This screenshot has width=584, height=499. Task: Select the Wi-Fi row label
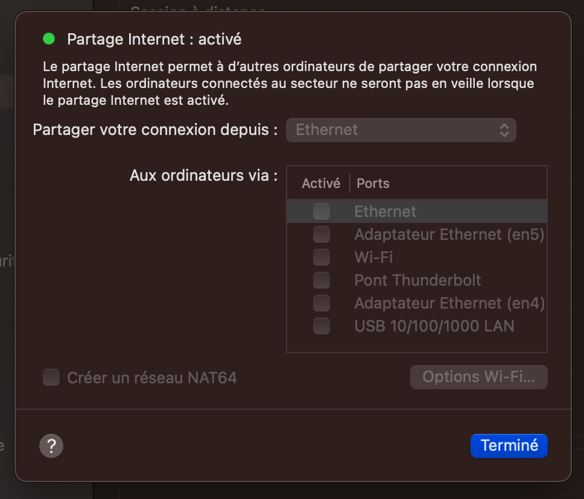click(373, 257)
